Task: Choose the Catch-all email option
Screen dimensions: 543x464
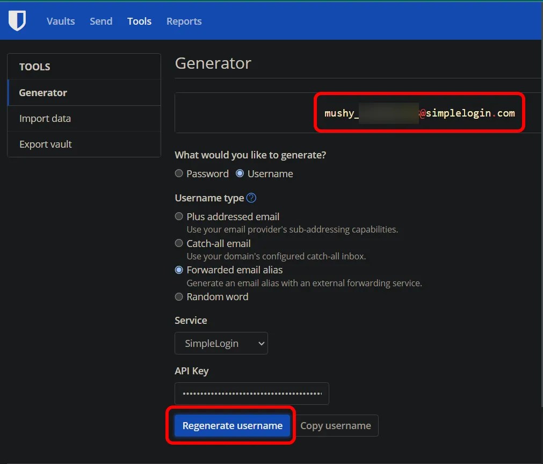Action: [x=179, y=243]
